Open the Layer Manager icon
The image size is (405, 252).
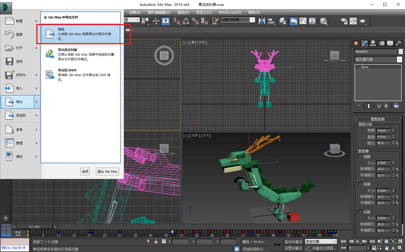(x=282, y=21)
